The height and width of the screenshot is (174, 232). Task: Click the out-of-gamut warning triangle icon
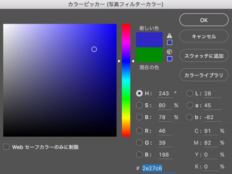coord(170,35)
